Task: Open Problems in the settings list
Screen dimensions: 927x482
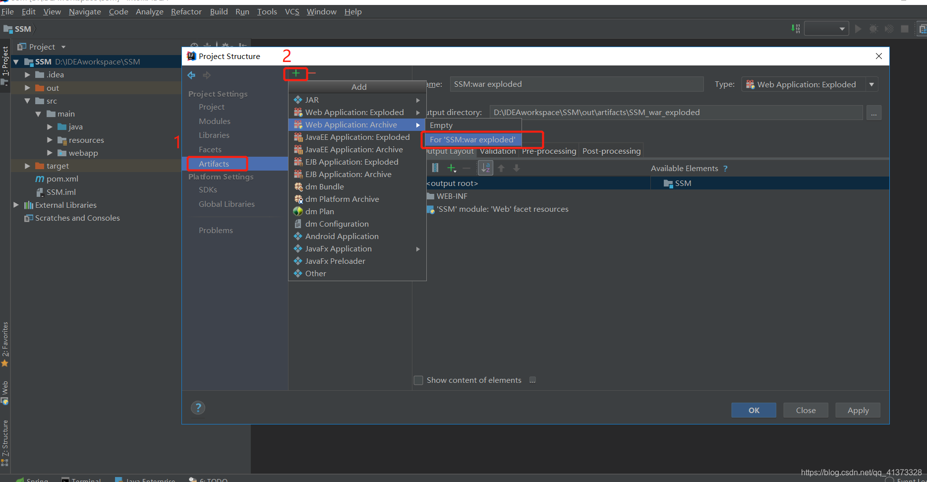Action: coord(216,230)
